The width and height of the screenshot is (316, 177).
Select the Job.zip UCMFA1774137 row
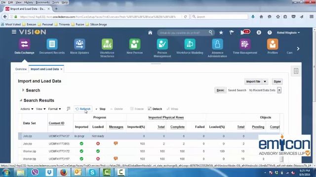click(149, 136)
